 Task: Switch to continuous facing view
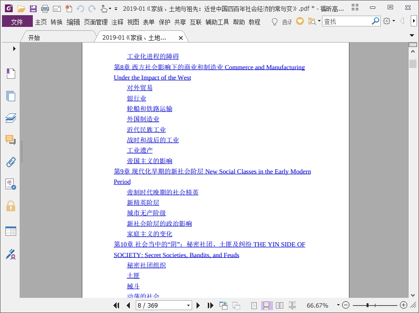point(293,306)
